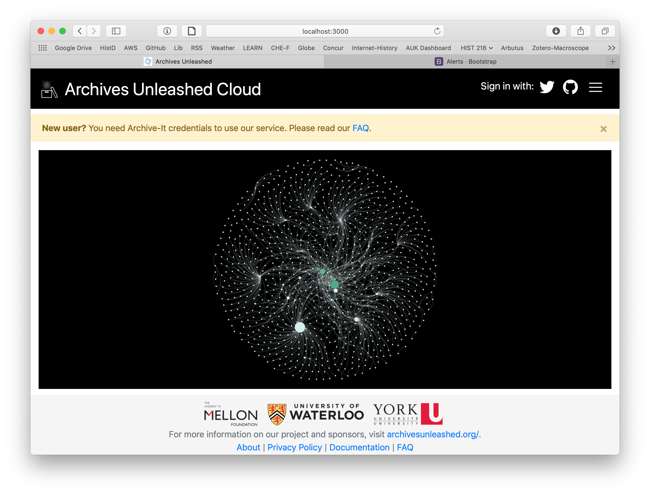Open the LEARN bookmark
The width and height of the screenshot is (650, 495).
pos(252,48)
